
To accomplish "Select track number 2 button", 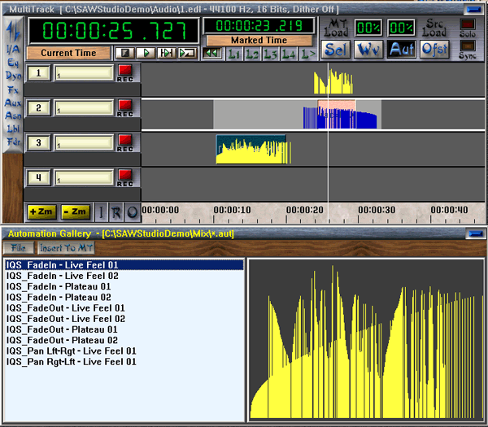I will pos(38,108).
